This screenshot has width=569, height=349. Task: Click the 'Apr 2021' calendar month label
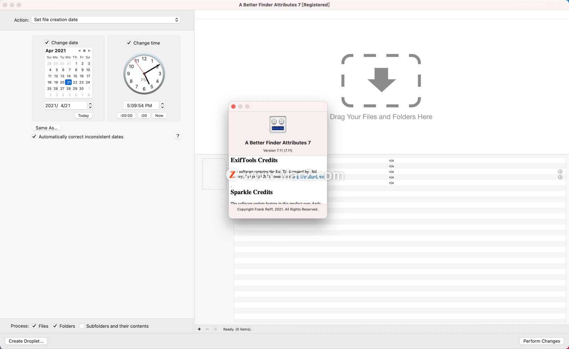tap(56, 51)
